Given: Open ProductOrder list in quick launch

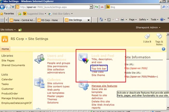Looking at the screenshot, I should coord(10,94).
